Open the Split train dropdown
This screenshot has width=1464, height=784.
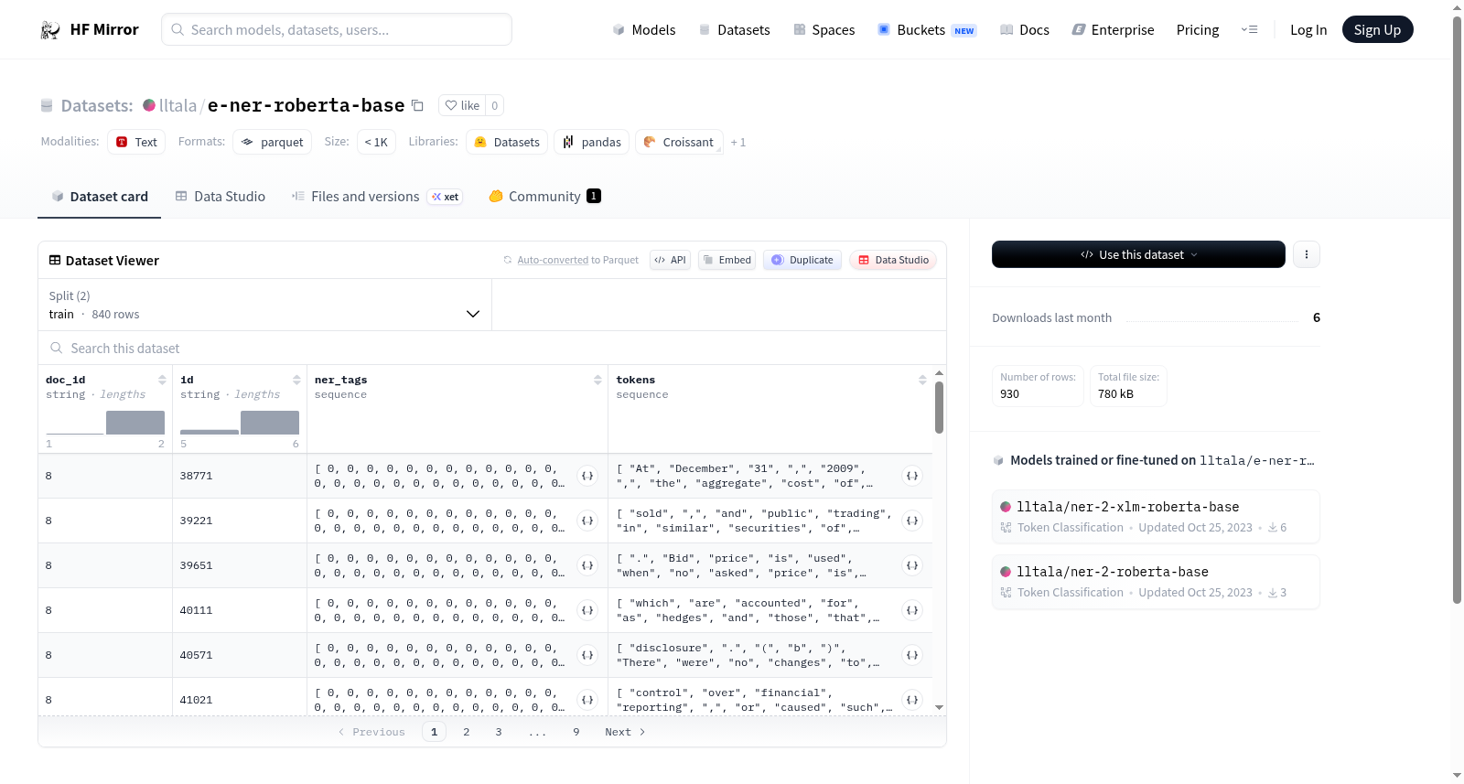(264, 305)
